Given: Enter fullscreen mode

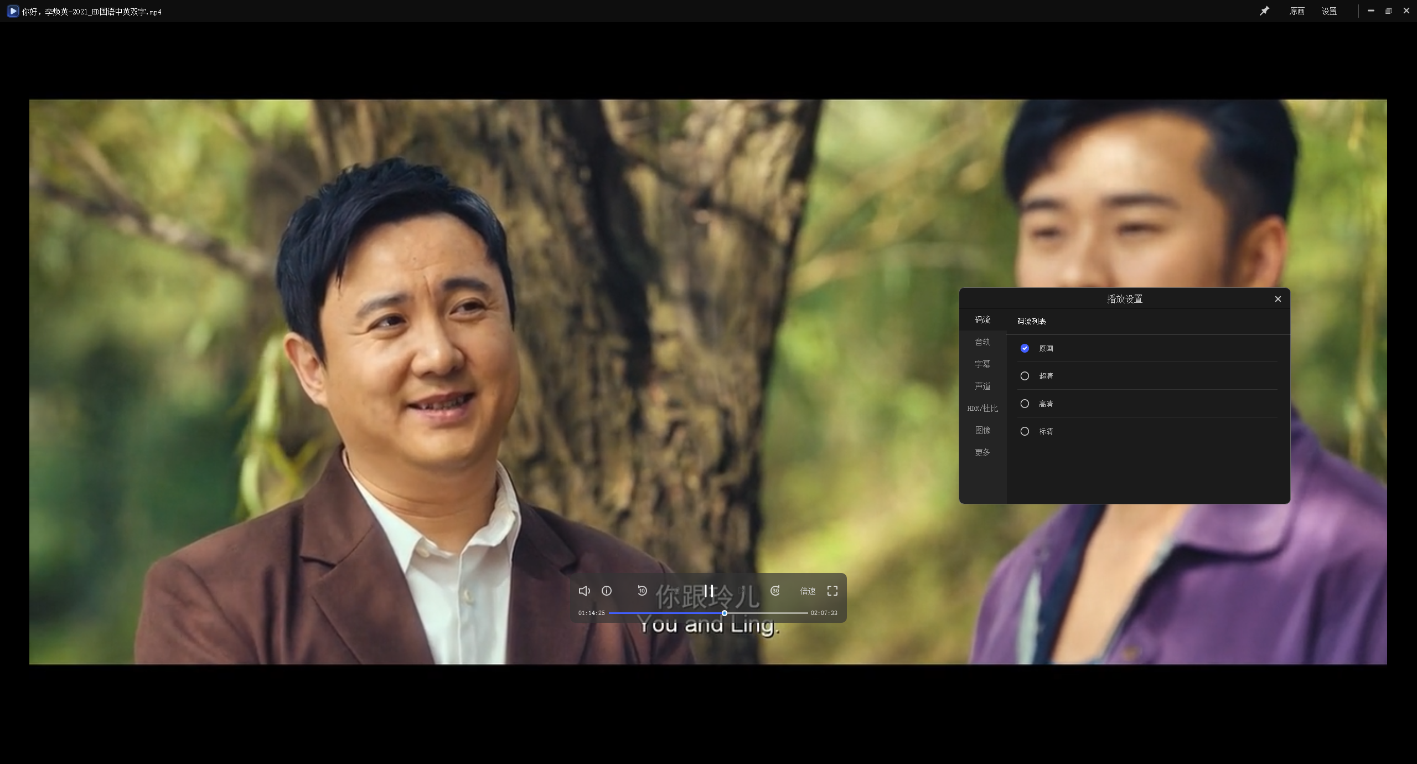Looking at the screenshot, I should coord(832,591).
